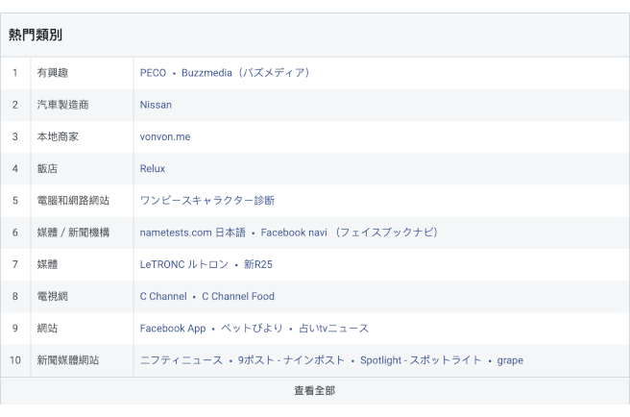Open ペットびより link

[x=252, y=329]
